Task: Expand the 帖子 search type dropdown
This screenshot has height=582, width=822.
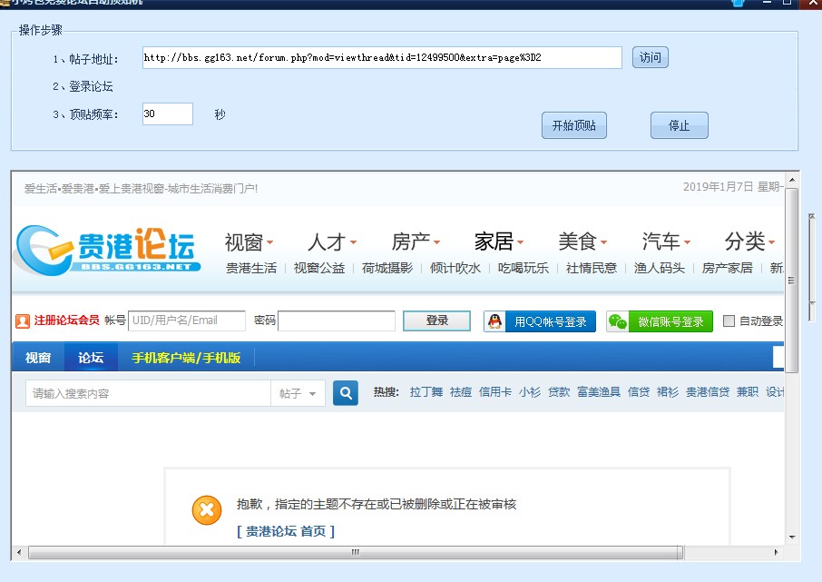Action: [x=298, y=393]
